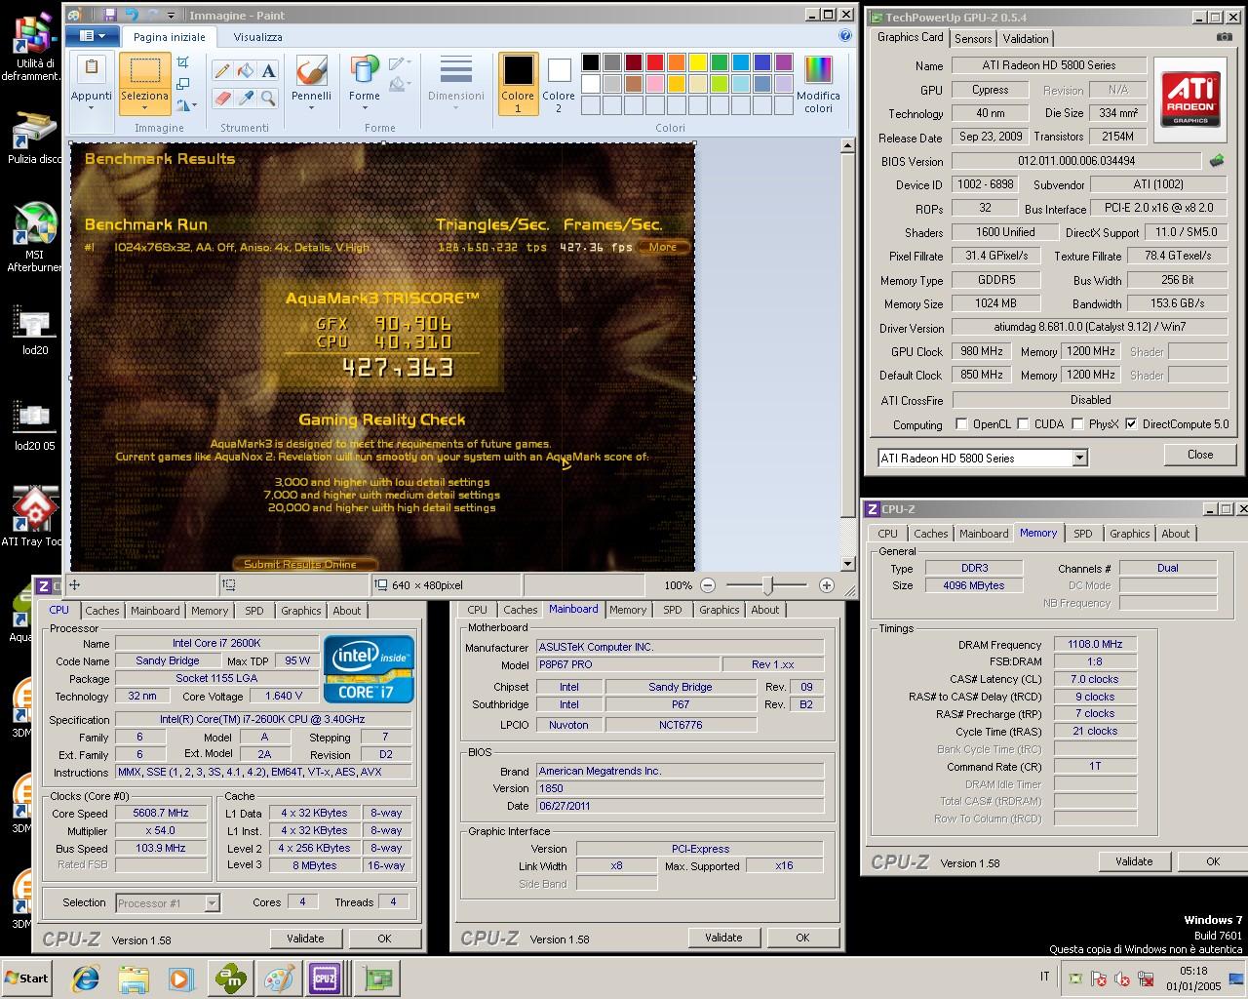Click the CPU-Z taskbar icon
The width and height of the screenshot is (1248, 999).
[325, 978]
